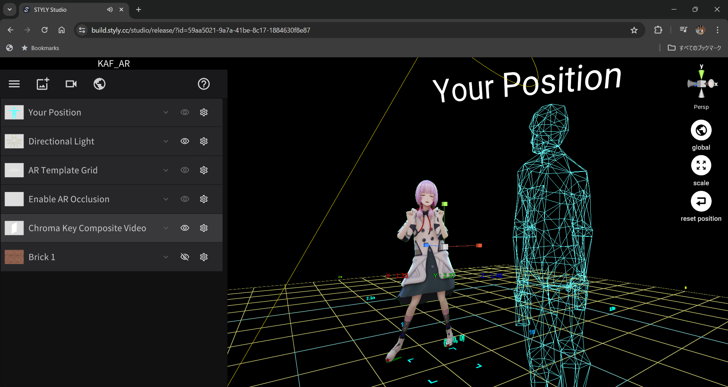728x387 pixels.
Task: Click the globe publish icon in toolbar
Action: tap(99, 84)
